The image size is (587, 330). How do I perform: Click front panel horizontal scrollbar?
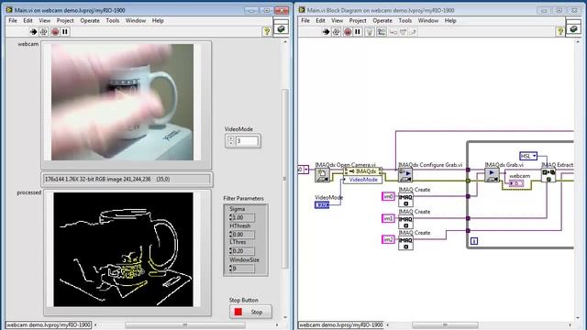click(185, 325)
